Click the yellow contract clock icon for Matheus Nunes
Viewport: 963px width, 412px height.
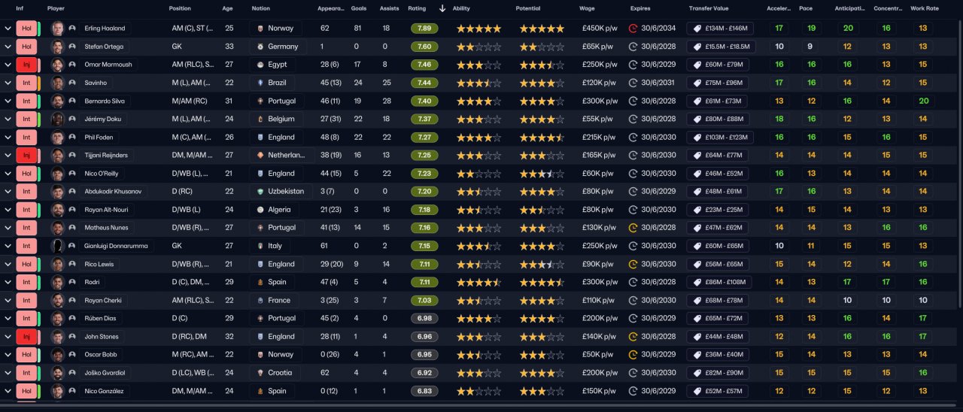(x=633, y=228)
